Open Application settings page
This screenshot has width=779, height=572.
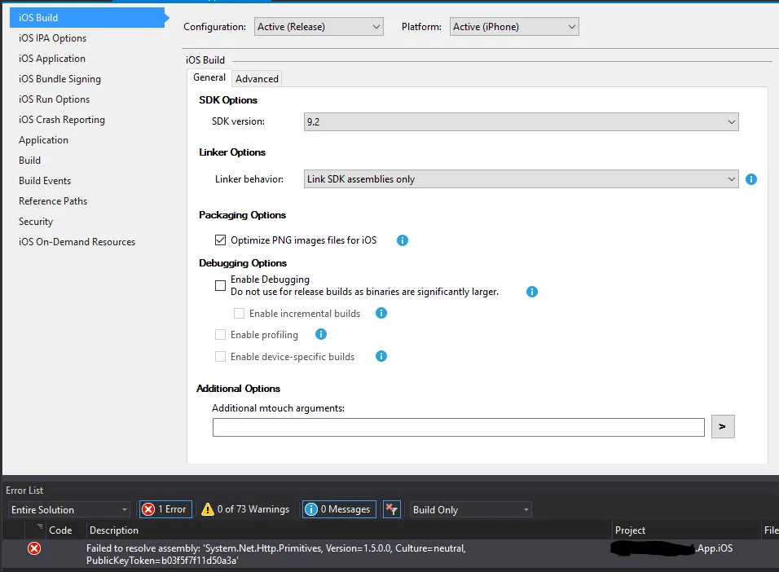[43, 140]
